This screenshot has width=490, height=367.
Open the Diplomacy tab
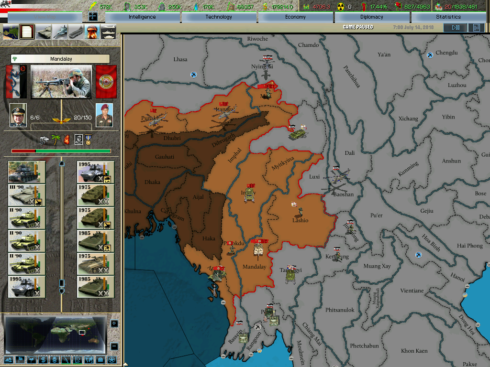[372, 17]
